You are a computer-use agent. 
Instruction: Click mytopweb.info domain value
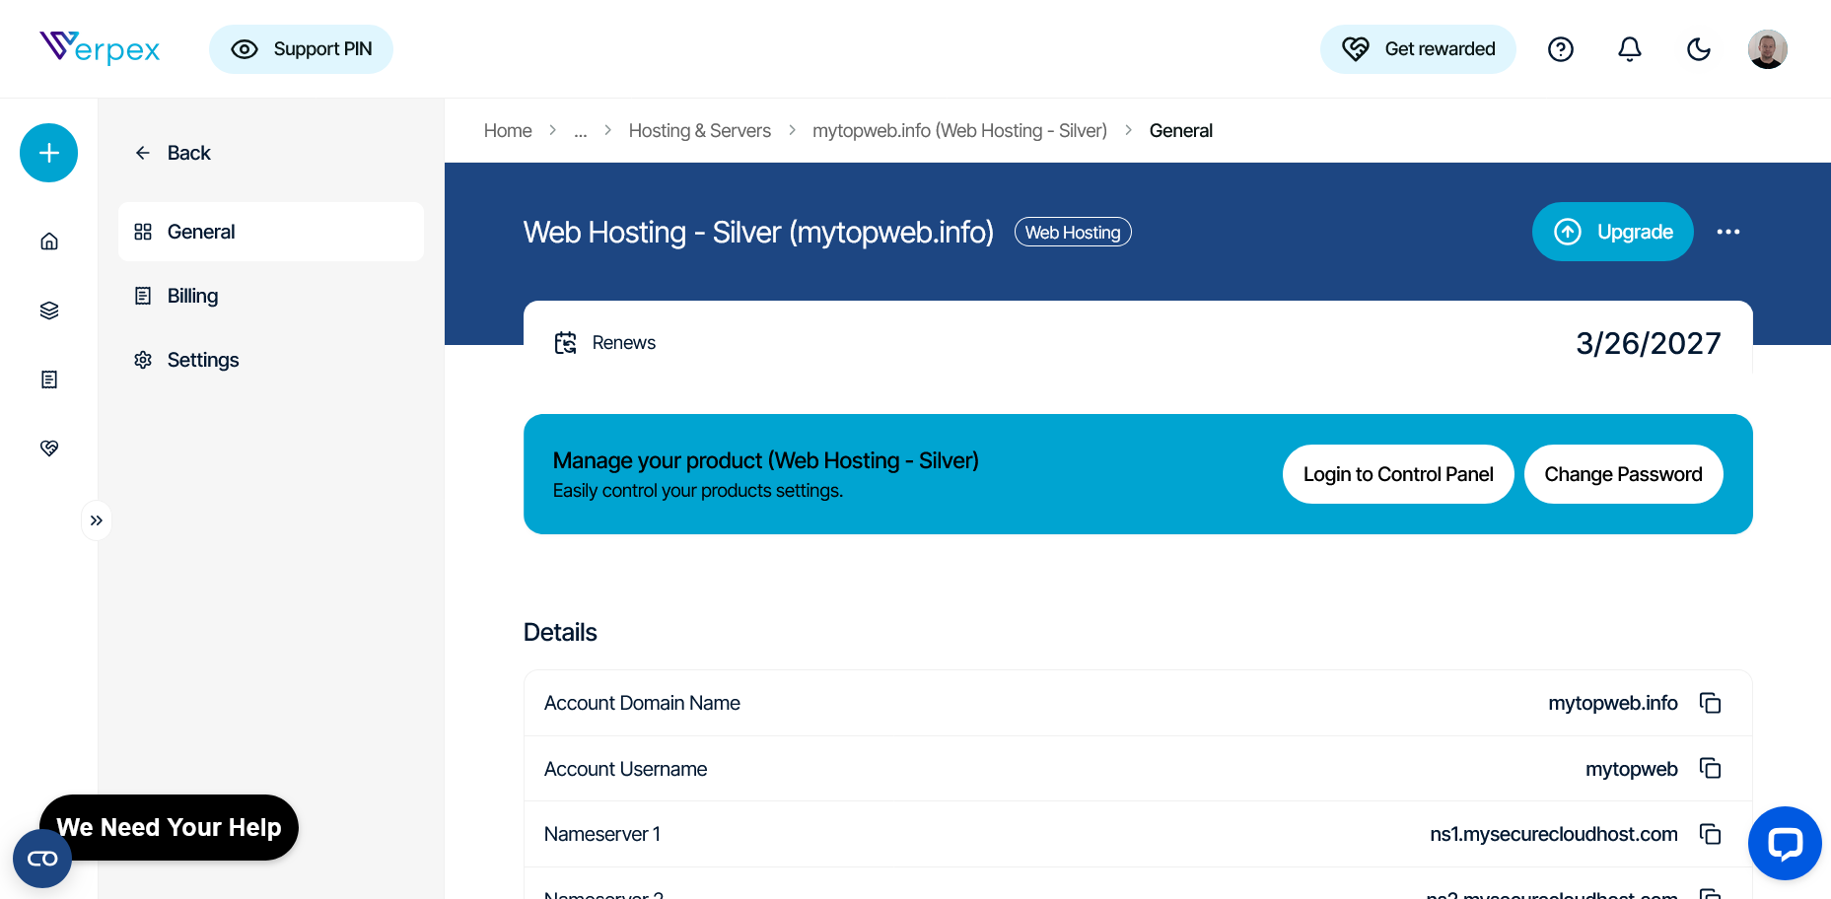click(x=1613, y=703)
